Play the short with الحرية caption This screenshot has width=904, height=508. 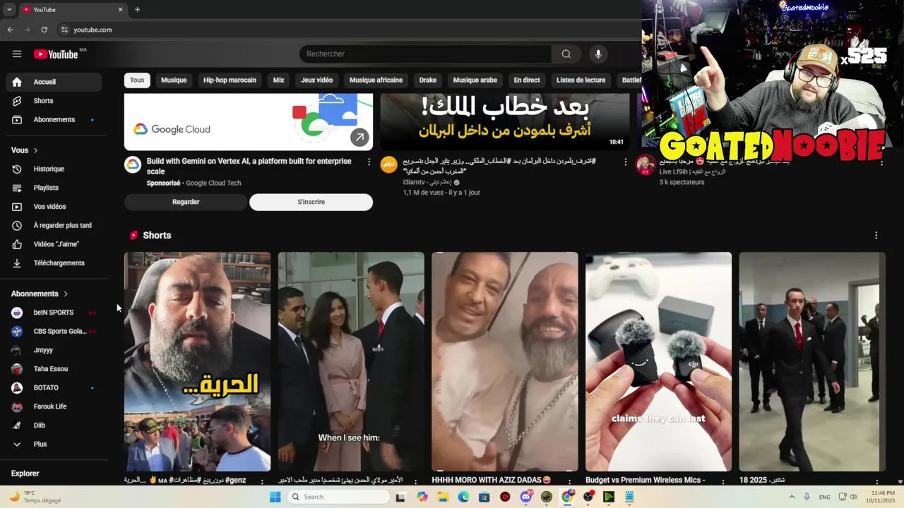pyautogui.click(x=197, y=361)
